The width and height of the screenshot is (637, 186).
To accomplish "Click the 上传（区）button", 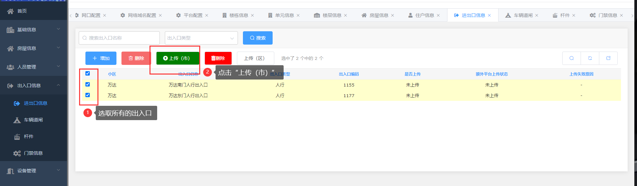I will pos(255,58).
